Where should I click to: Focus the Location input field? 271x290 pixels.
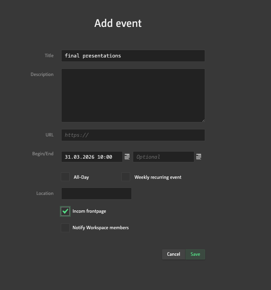click(x=96, y=194)
